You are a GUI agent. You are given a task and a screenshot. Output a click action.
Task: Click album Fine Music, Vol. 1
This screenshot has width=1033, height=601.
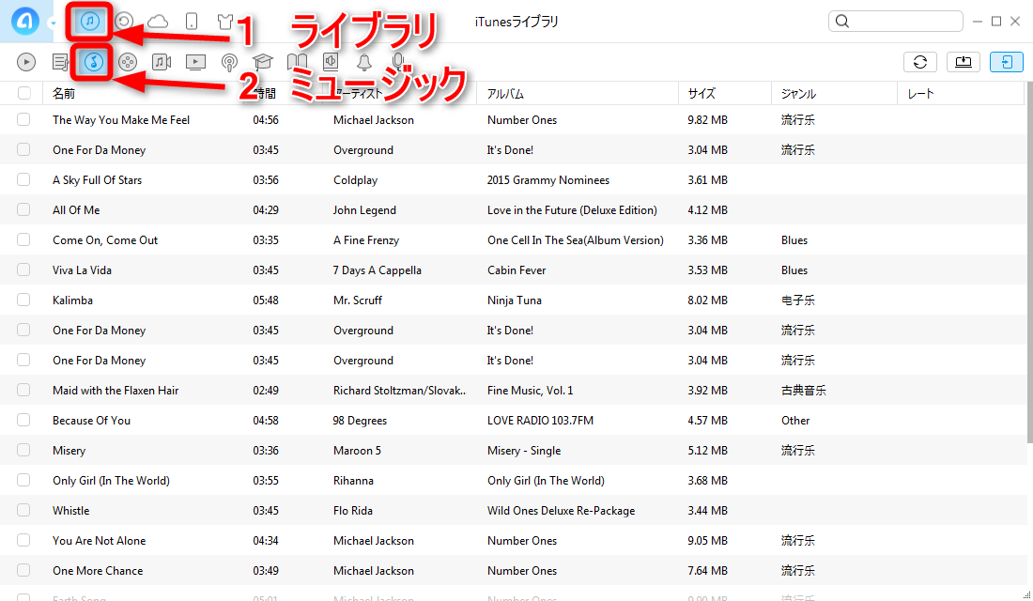531,390
